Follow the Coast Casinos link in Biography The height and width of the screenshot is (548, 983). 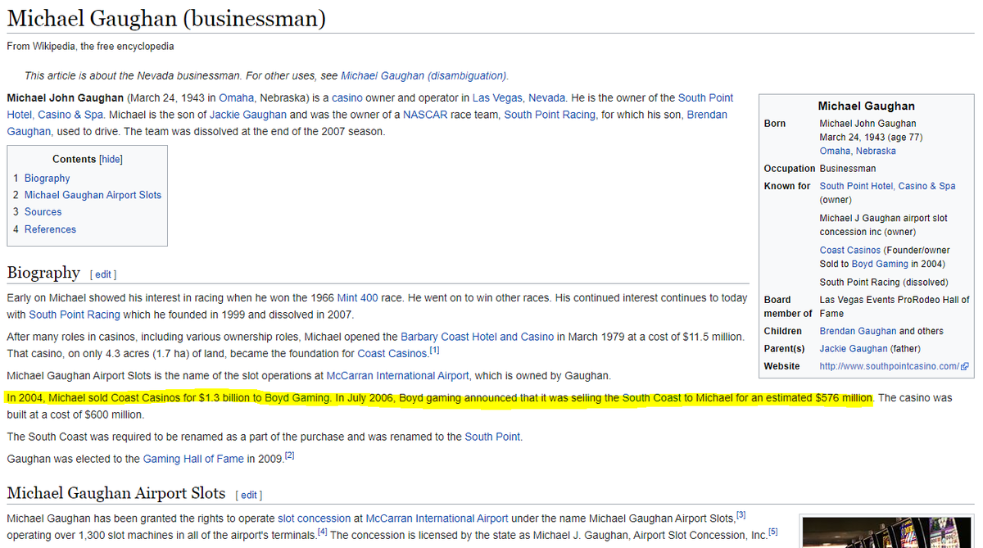coord(393,354)
